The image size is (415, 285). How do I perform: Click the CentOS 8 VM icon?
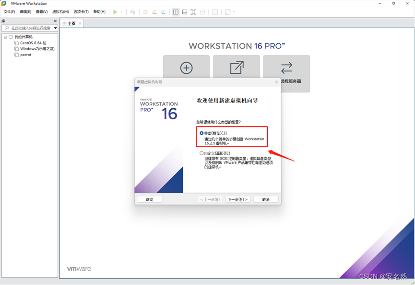(16, 43)
